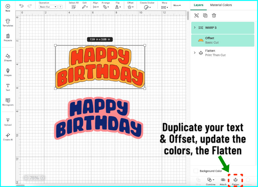Image resolution: width=258 pixels, height=187 pixels.
Task: Toggle the Background Color checkbox
Action: [x=196, y=171]
